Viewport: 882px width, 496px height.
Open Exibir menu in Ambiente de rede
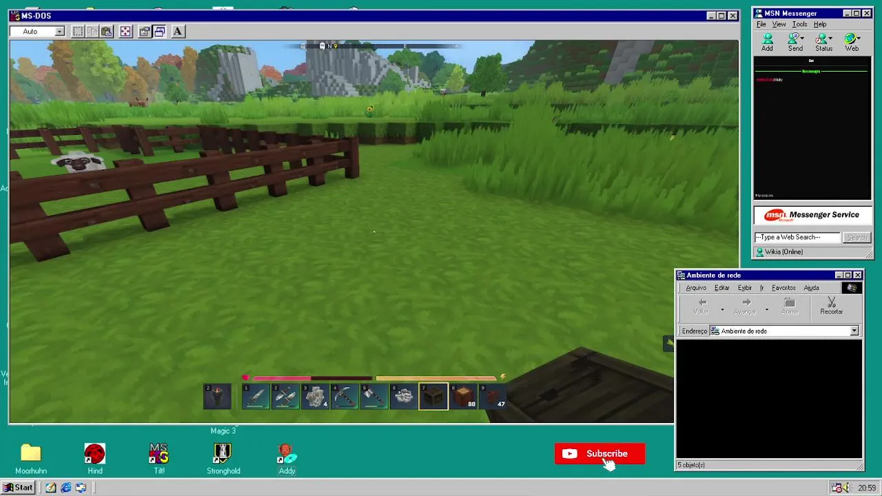point(745,288)
